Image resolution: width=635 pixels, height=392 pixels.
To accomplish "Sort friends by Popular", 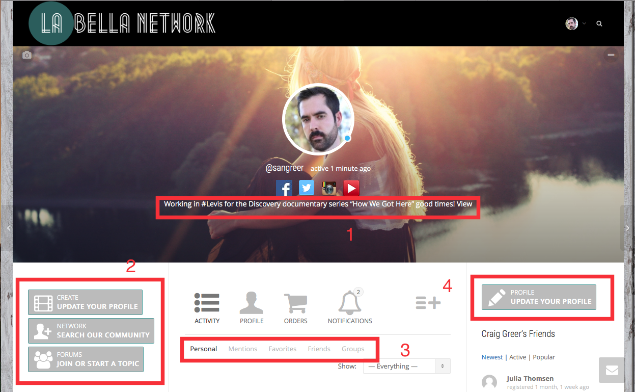I will click(544, 357).
